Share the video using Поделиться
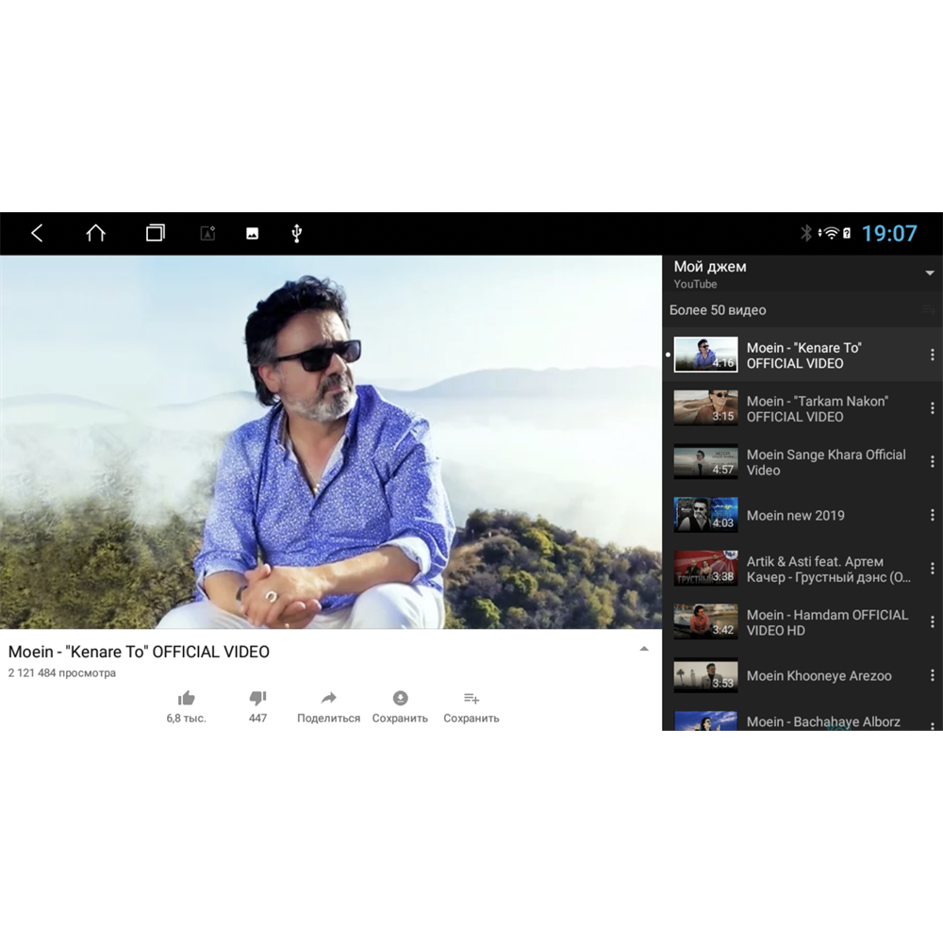This screenshot has width=943, height=943. click(x=328, y=706)
